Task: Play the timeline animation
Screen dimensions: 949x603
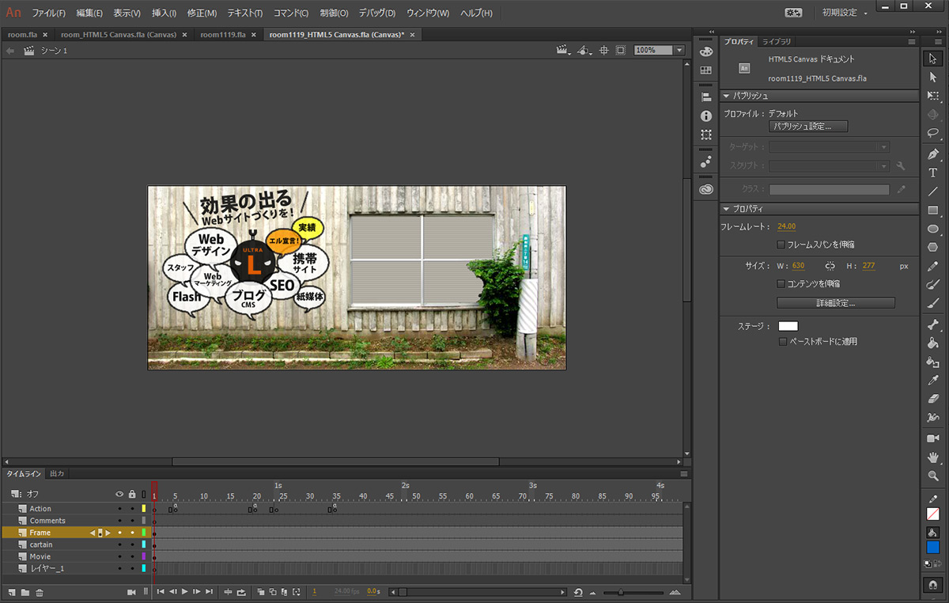Action: 185,592
